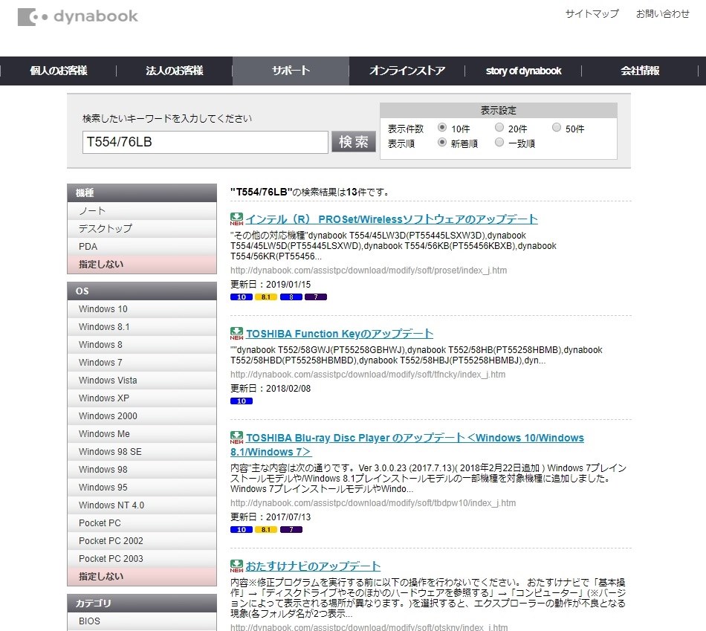The width and height of the screenshot is (706, 631).
Task: Click the 検索 search button
Action: tap(354, 141)
